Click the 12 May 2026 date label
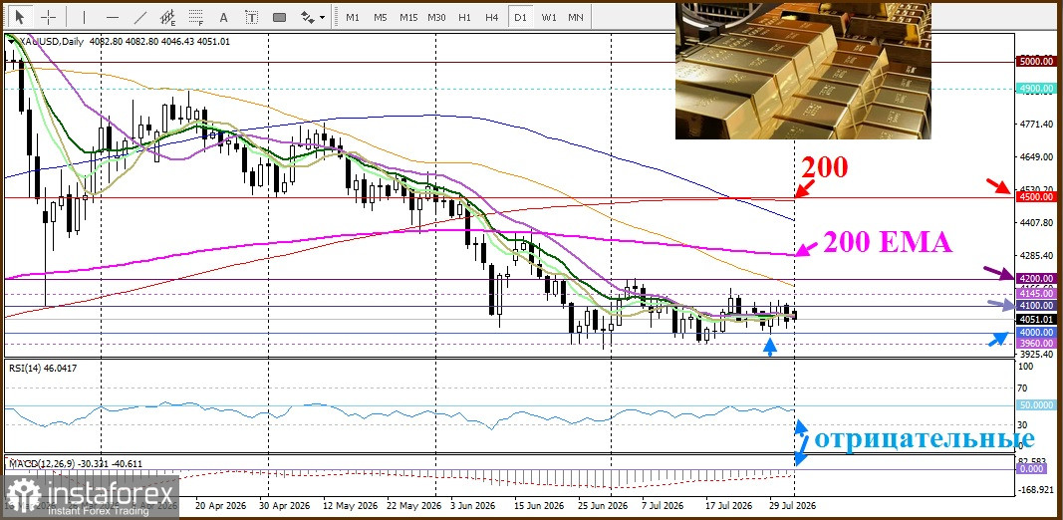 [x=350, y=506]
